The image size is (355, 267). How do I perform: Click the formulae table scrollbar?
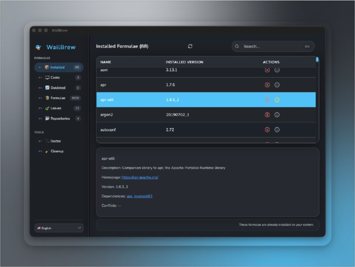point(317,59)
